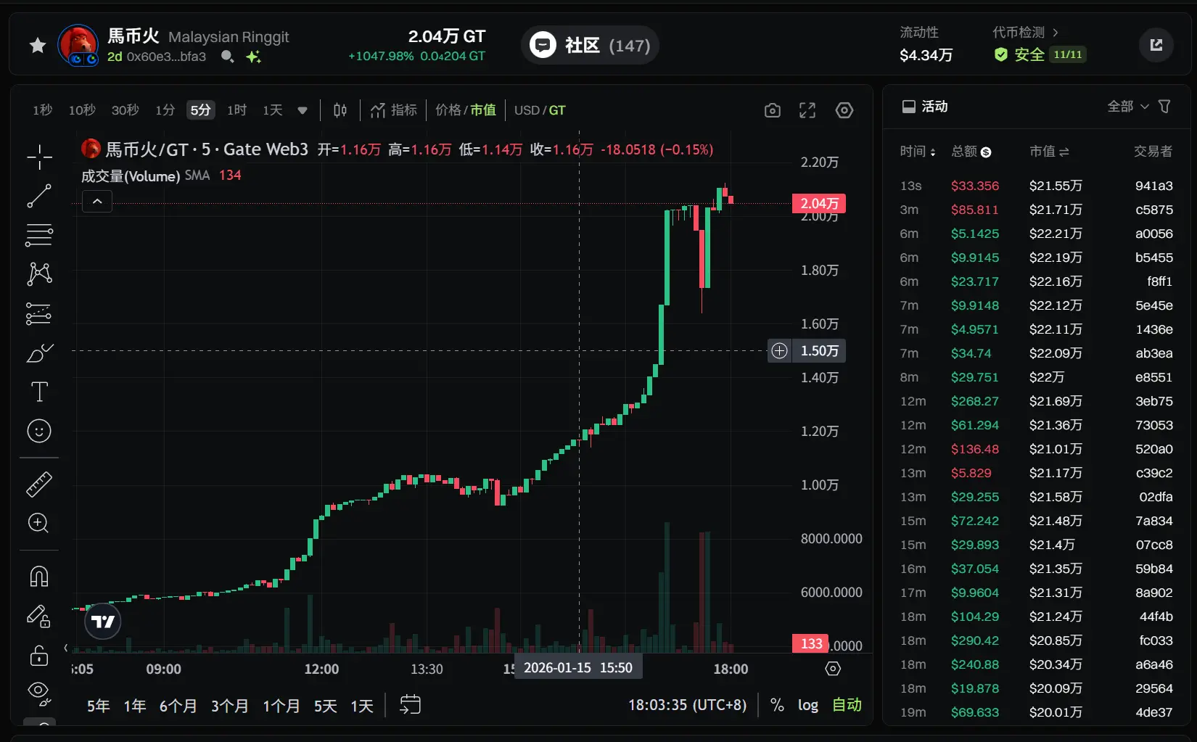The width and height of the screenshot is (1197, 742).
Task: Favorite the token with the star icon
Action: 38,46
